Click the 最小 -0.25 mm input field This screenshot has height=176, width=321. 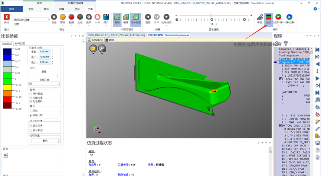(45, 57)
